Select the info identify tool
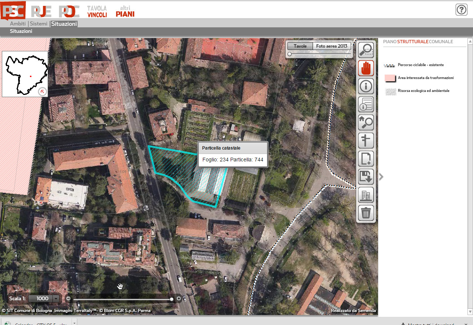Screen dimensions: 473x325 (366, 86)
